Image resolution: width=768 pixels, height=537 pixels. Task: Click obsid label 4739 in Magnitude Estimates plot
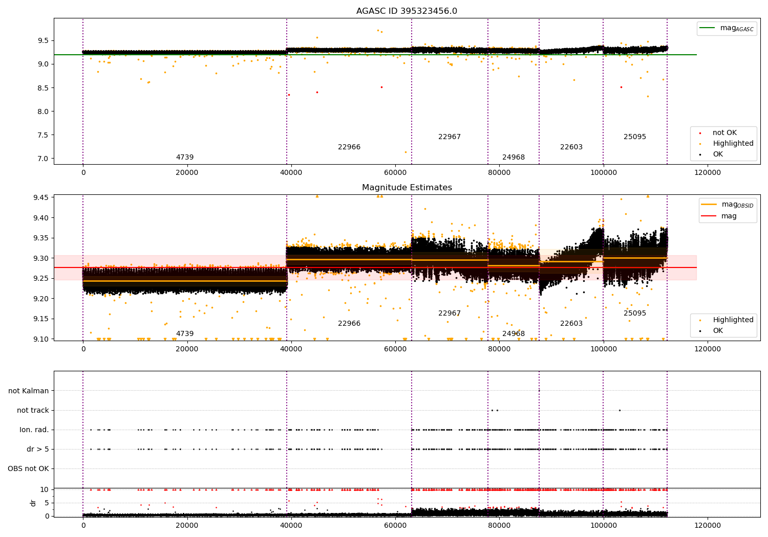point(185,334)
